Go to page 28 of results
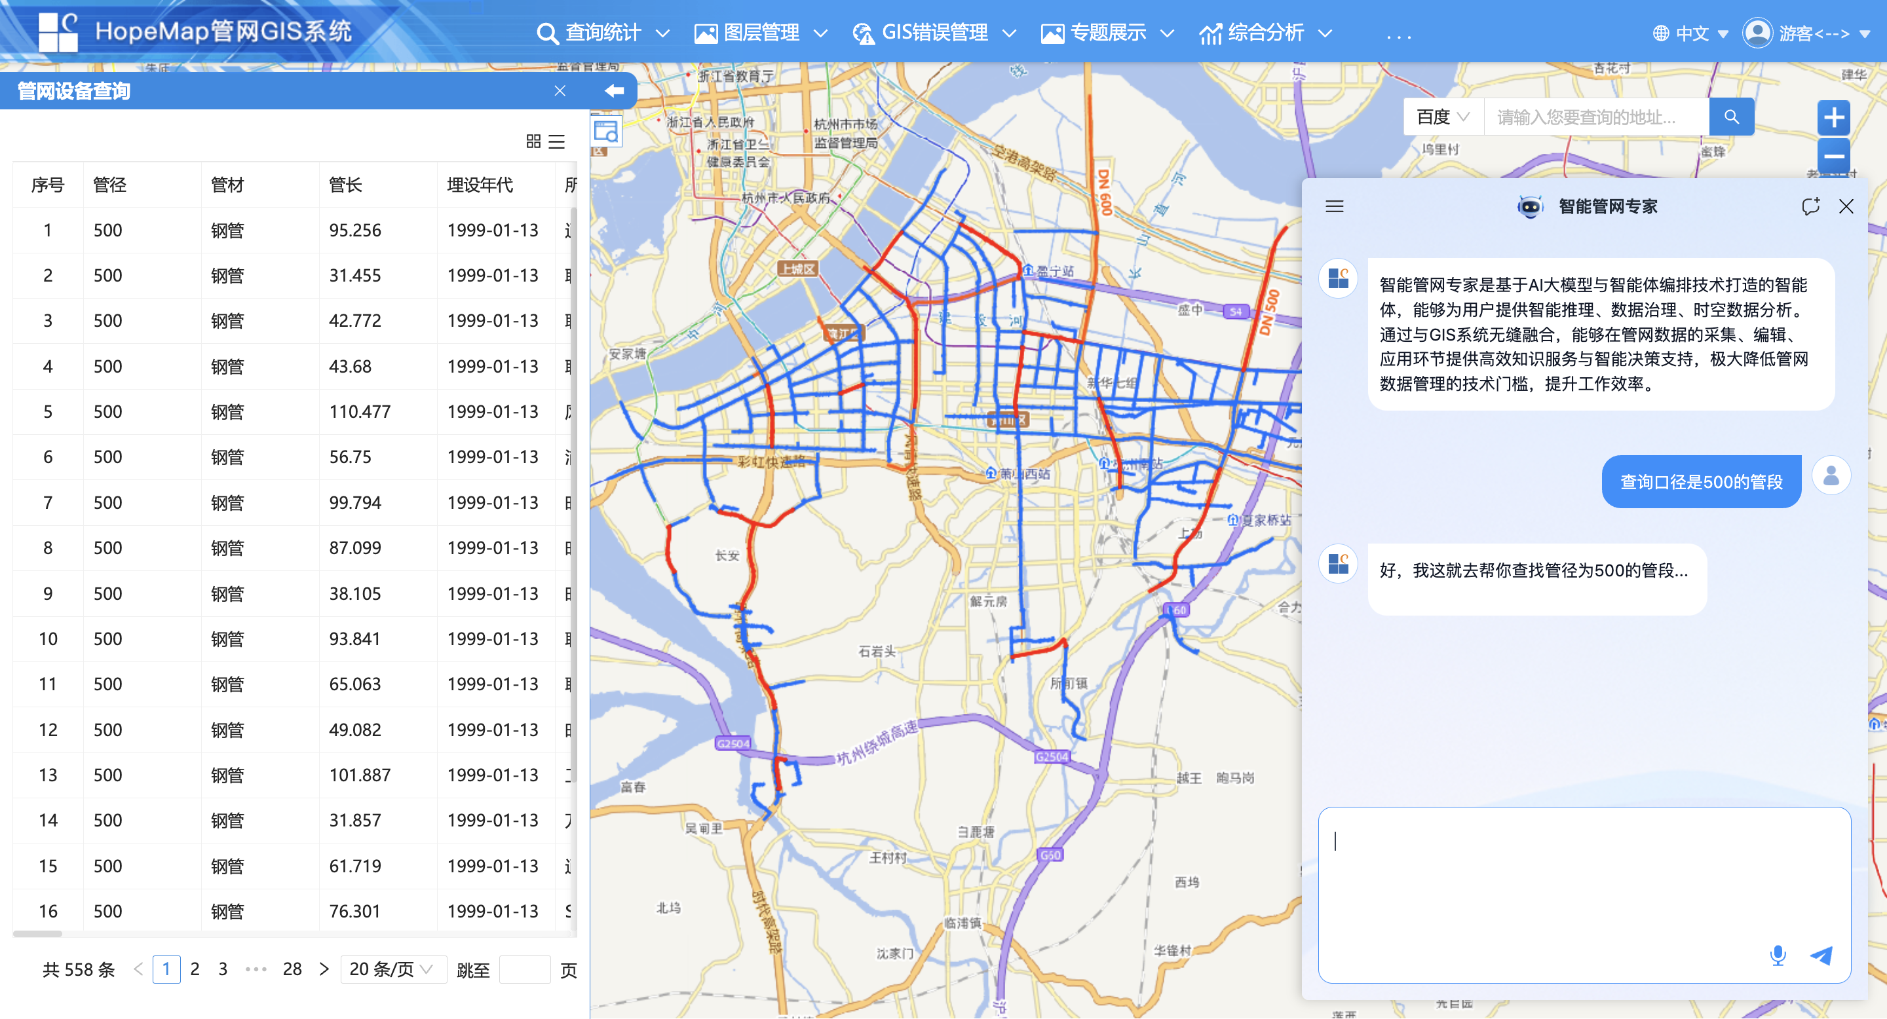The image size is (1887, 1019). [x=292, y=969]
